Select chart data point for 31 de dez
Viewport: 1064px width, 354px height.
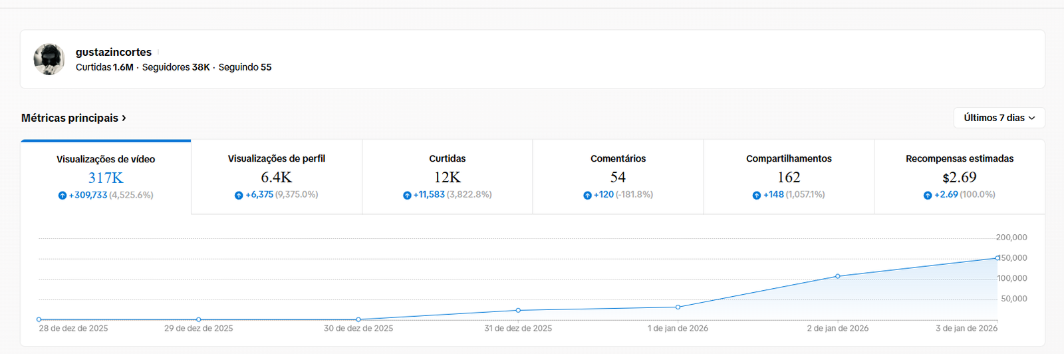(518, 310)
